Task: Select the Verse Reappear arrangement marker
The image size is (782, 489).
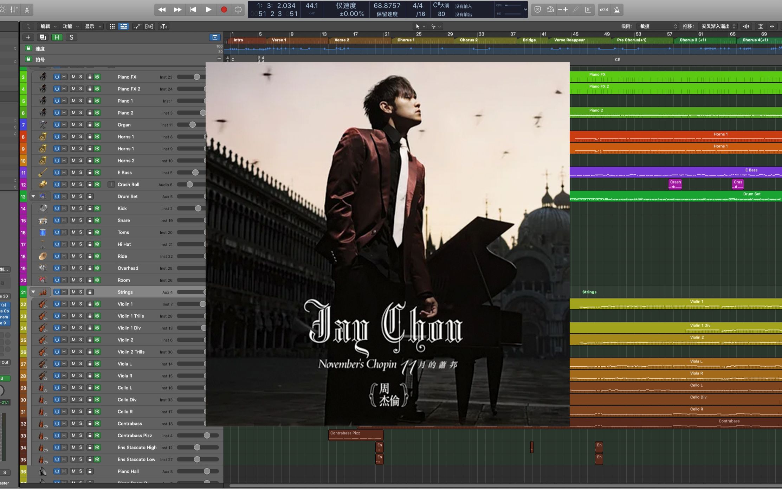Action: click(580, 40)
